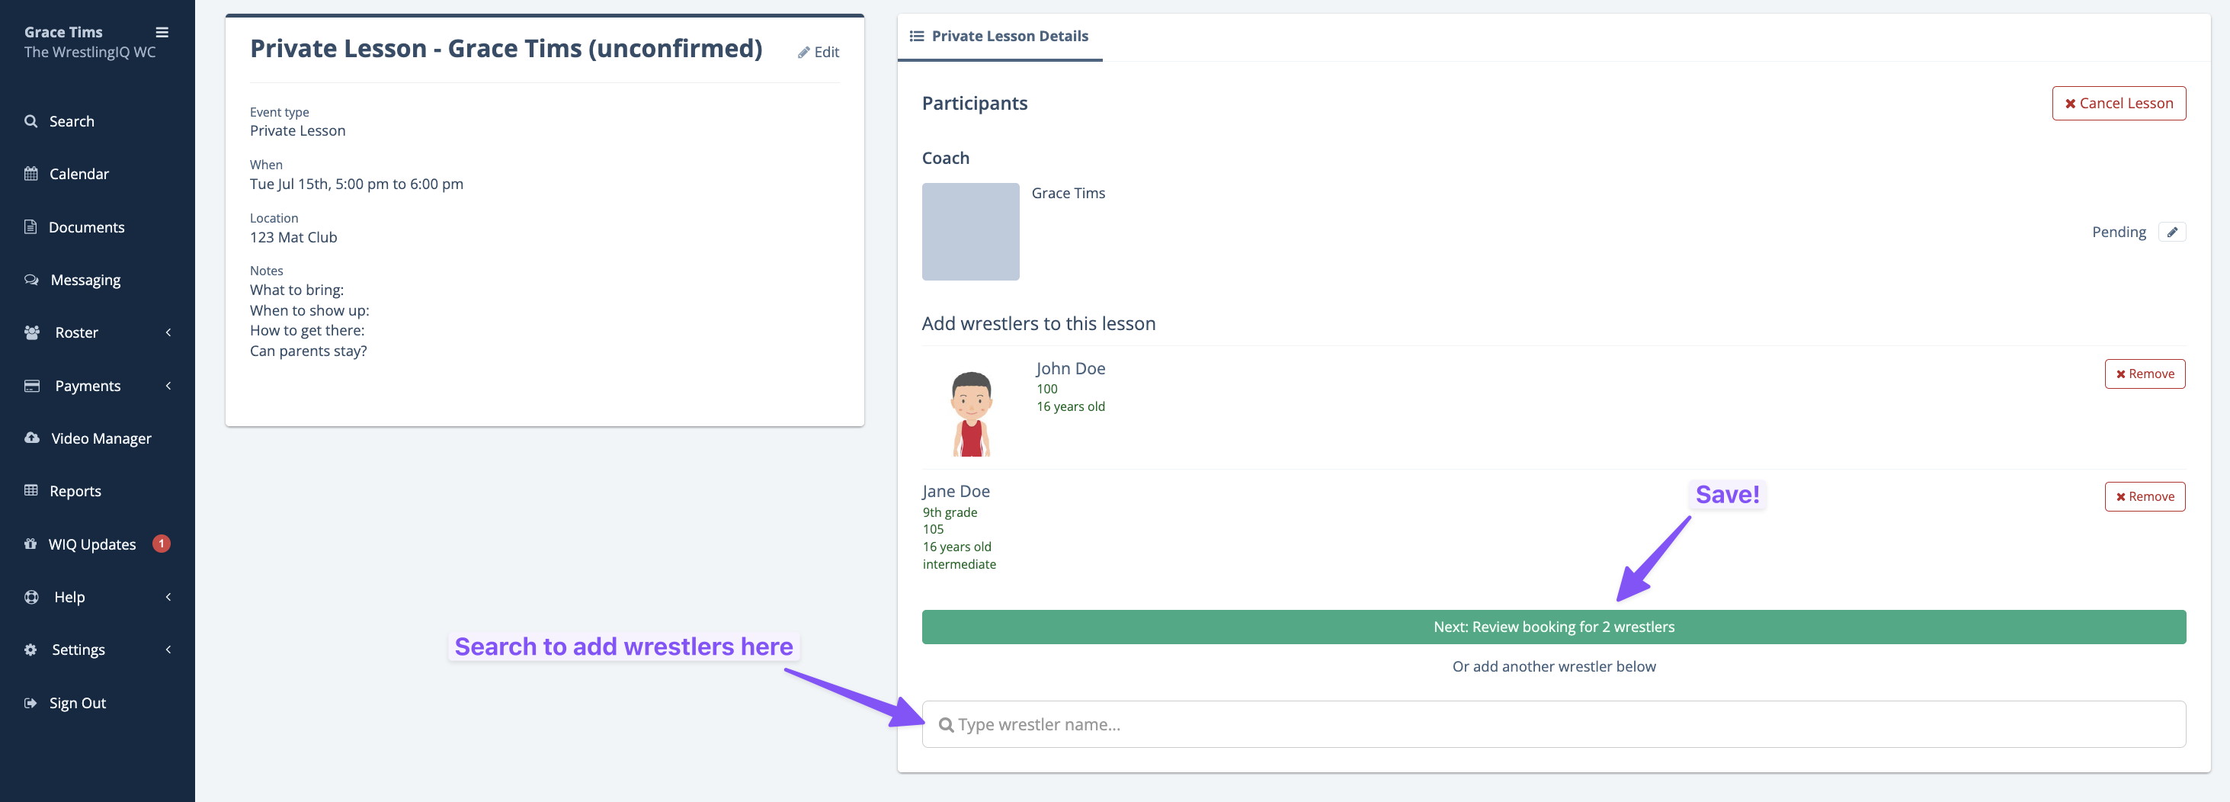Click the Documents file icon
This screenshot has height=802, width=2230.
(30, 227)
